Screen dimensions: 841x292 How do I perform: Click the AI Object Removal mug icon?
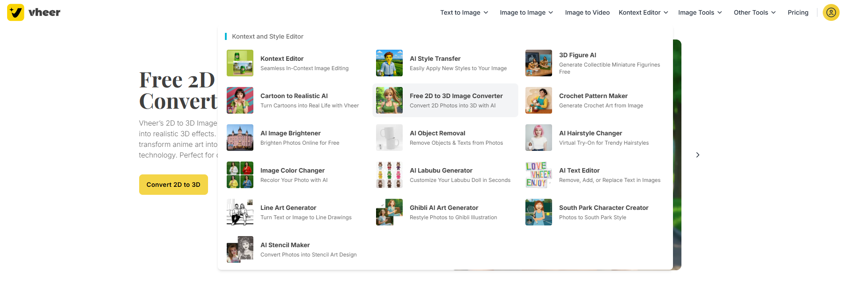click(x=389, y=138)
